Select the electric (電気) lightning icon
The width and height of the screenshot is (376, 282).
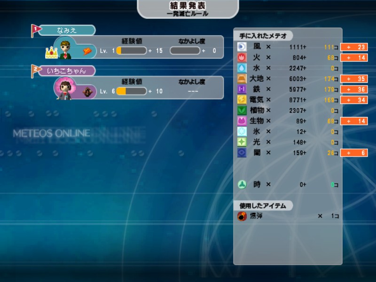[242, 100]
